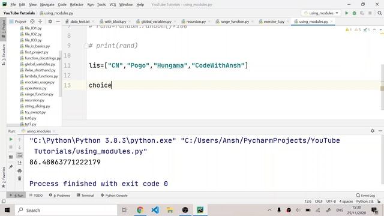The image size is (384, 216).
Task: Go to the previous highlighted error arrow
Action: [x=374, y=29]
